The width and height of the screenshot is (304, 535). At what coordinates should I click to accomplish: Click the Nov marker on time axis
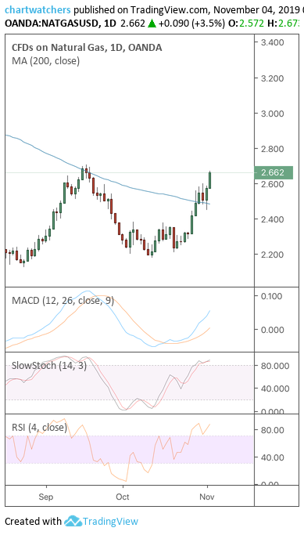tap(207, 497)
